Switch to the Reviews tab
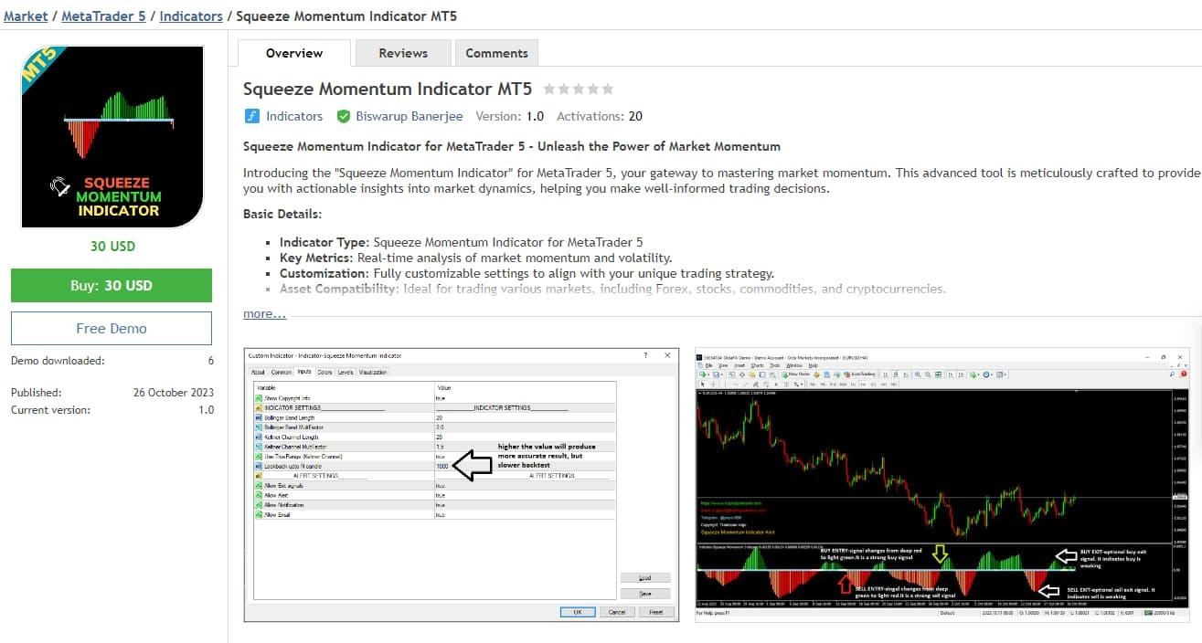The width and height of the screenshot is (1202, 643). tap(403, 53)
